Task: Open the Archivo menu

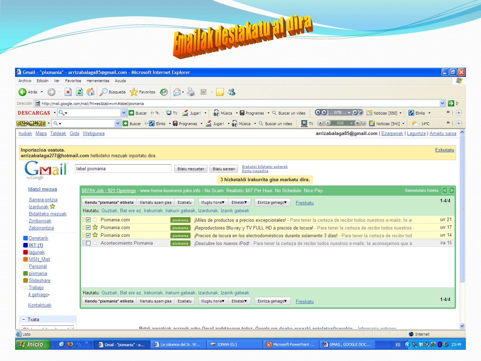Action: [x=25, y=81]
